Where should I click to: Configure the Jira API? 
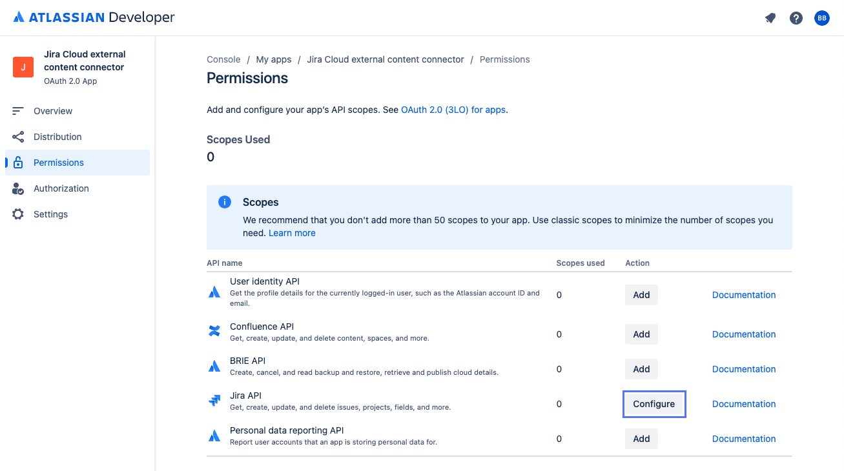point(654,404)
